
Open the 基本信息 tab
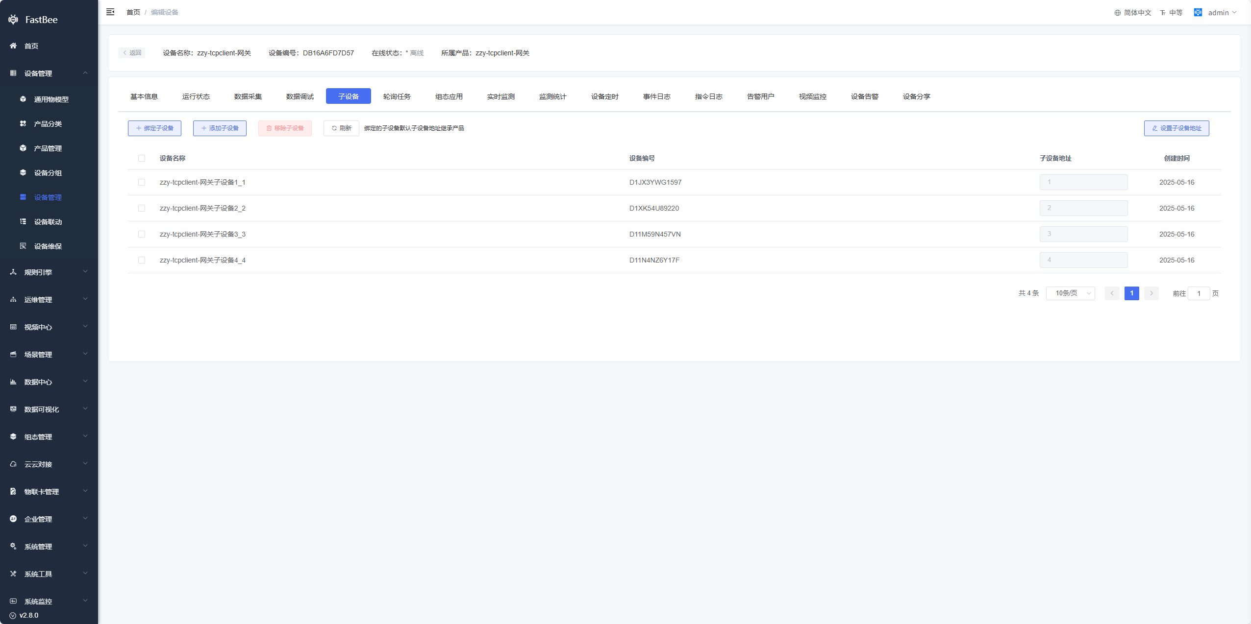144,96
